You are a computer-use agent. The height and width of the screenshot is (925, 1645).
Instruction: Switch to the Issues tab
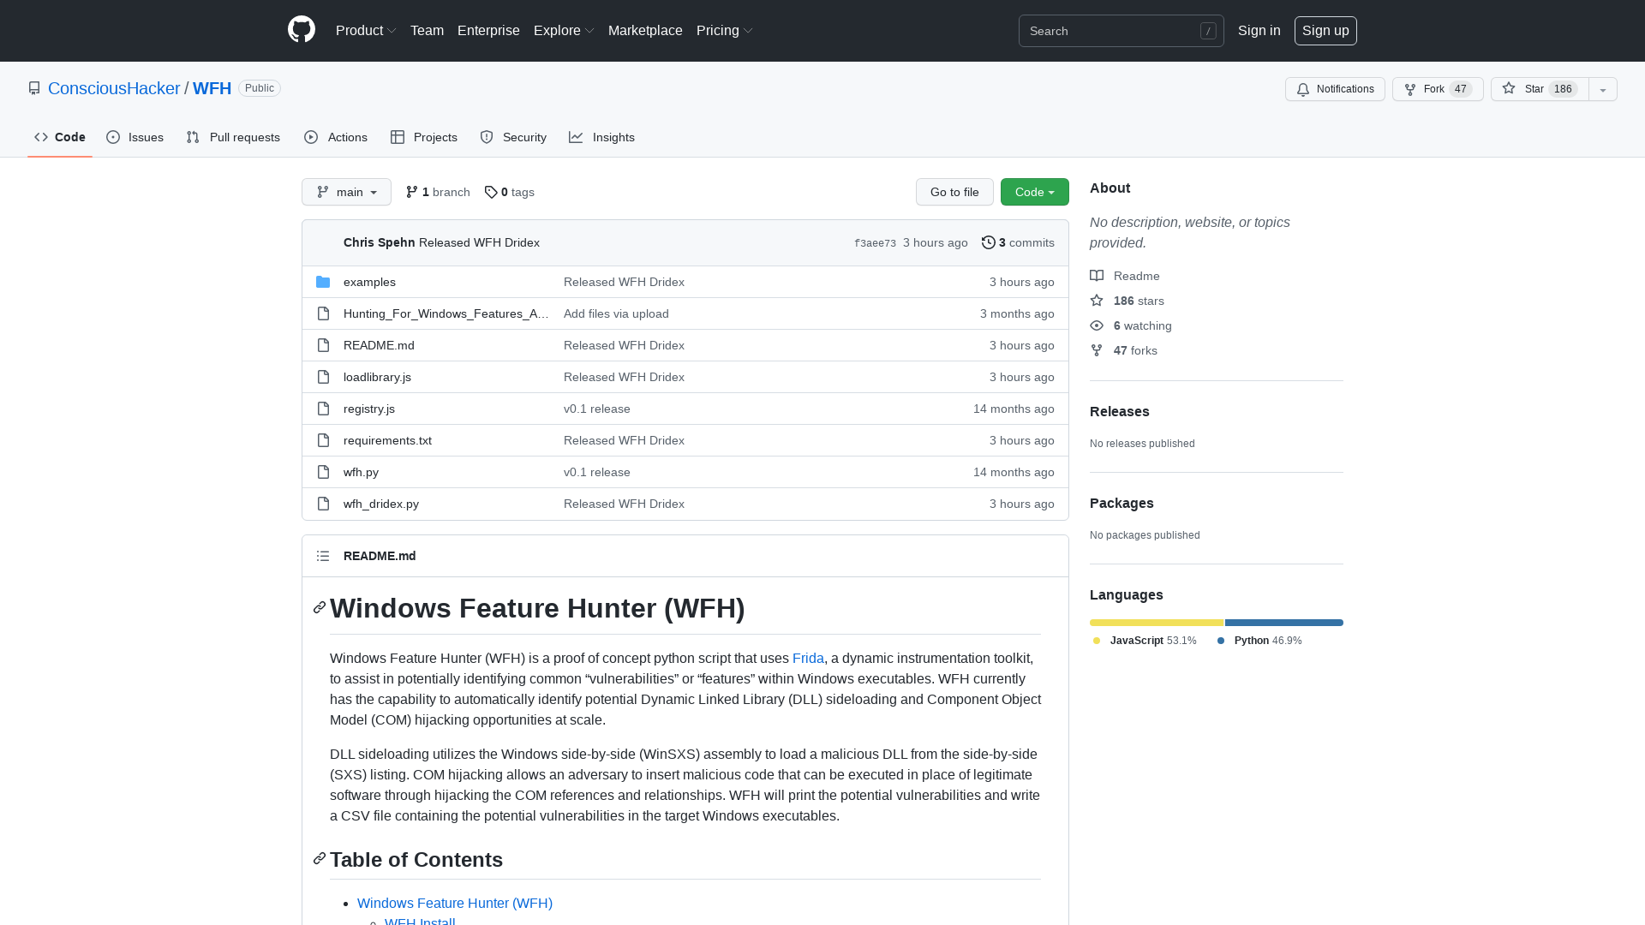tap(135, 137)
